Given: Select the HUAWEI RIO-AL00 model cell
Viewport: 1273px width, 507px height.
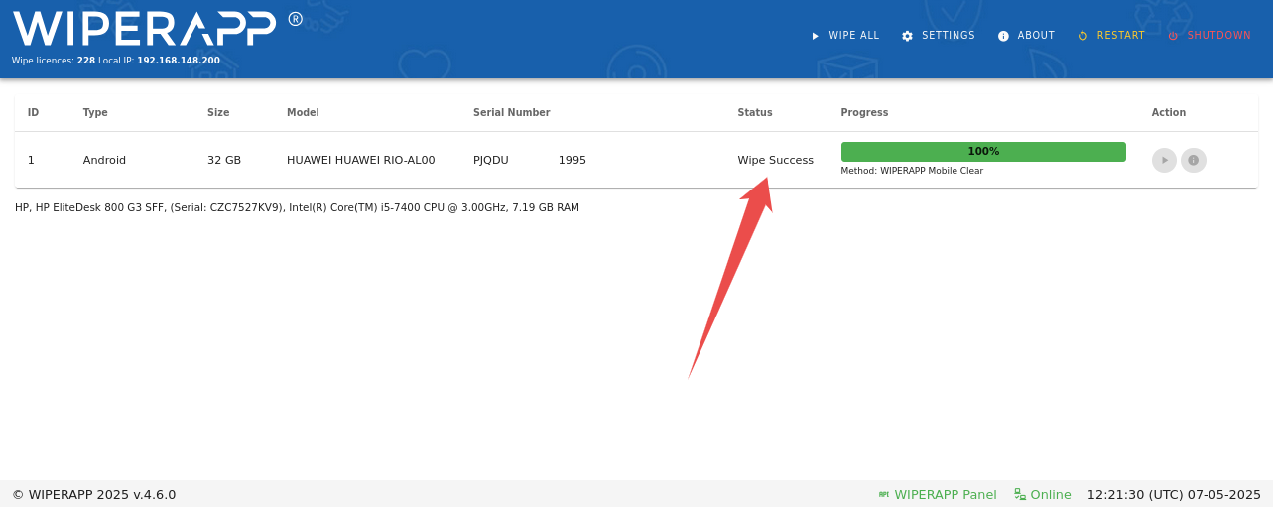Looking at the screenshot, I should pyautogui.click(x=361, y=160).
